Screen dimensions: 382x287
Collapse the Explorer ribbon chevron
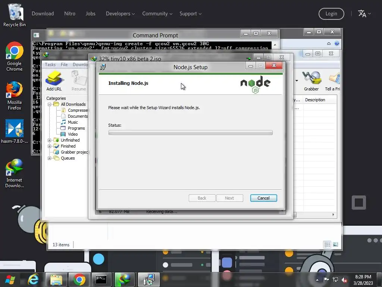(x=329, y=43)
